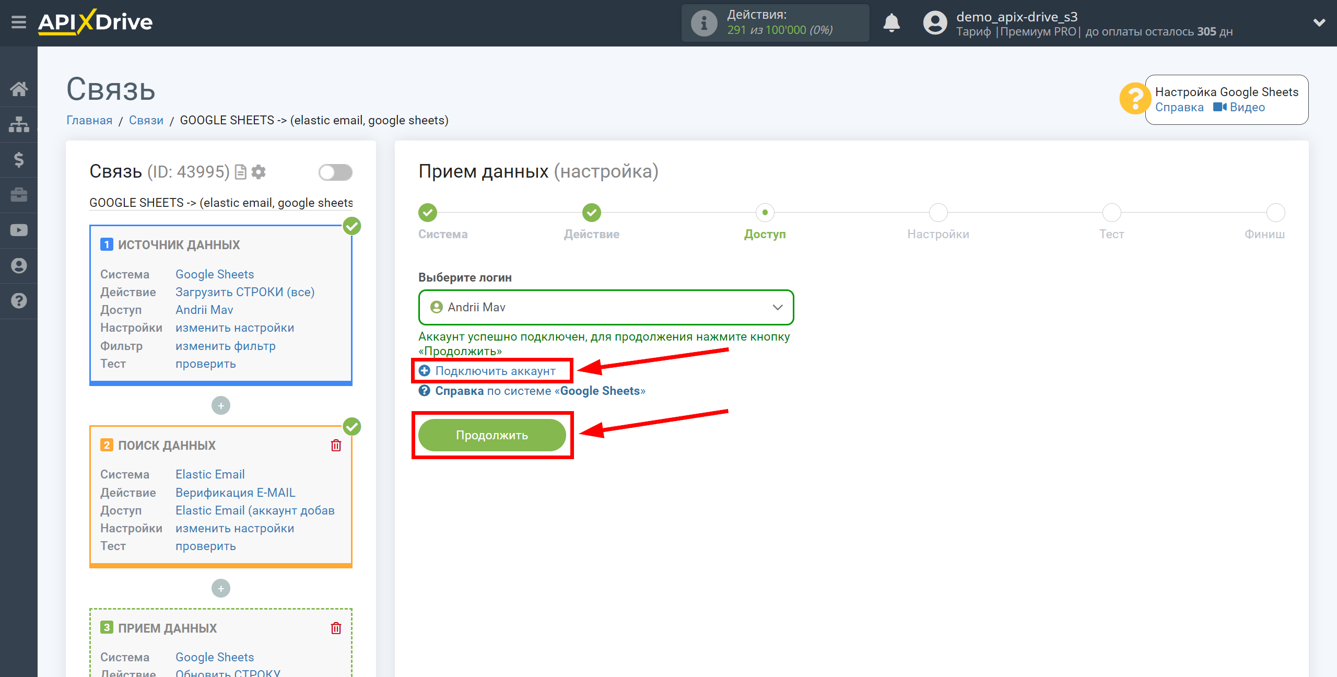Click Andrii Mav access link in source
The image size is (1337, 677).
[x=204, y=310]
